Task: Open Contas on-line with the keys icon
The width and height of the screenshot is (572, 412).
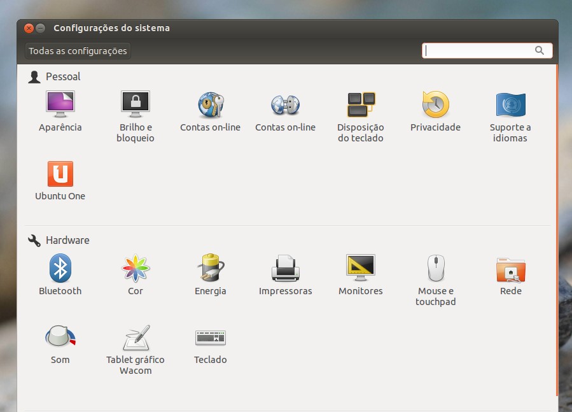Action: [211, 104]
